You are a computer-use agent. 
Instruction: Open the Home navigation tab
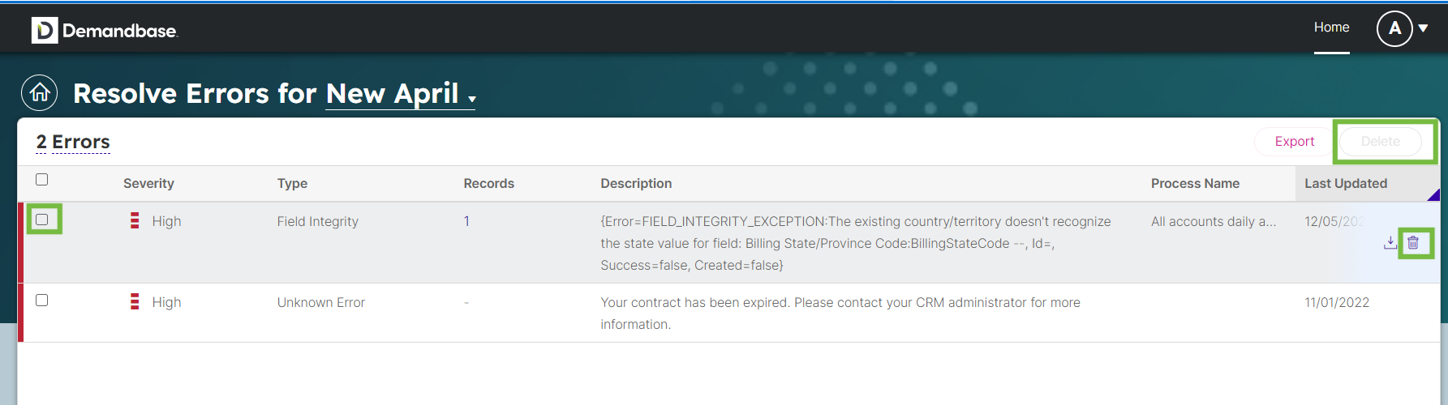coord(1331,28)
